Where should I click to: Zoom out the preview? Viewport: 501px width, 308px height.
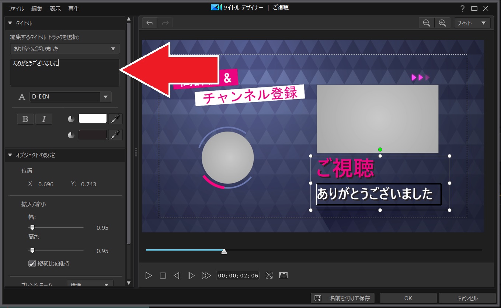(x=427, y=23)
